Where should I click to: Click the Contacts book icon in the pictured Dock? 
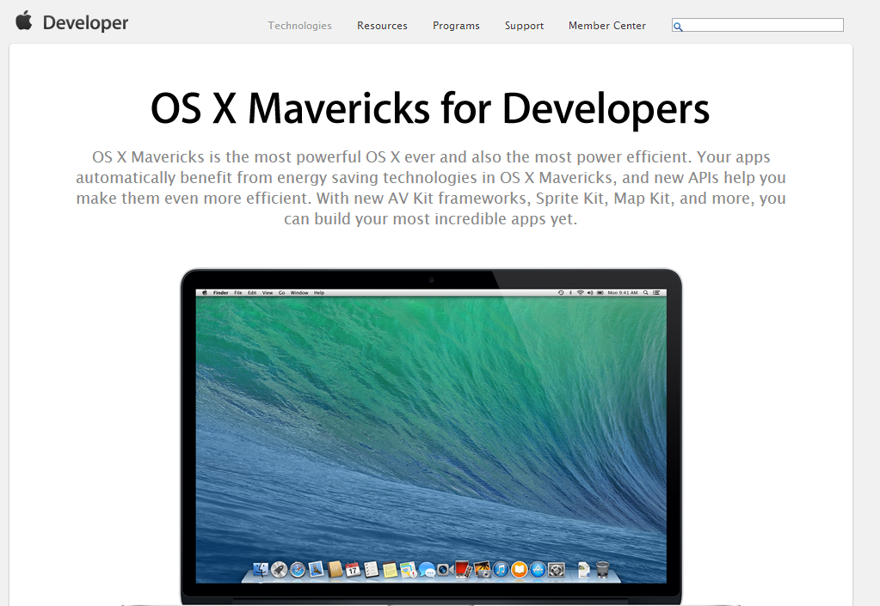tap(335, 569)
